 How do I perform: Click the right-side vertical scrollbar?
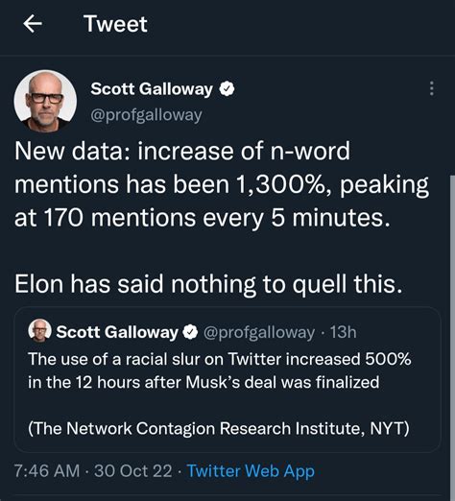tap(452, 336)
